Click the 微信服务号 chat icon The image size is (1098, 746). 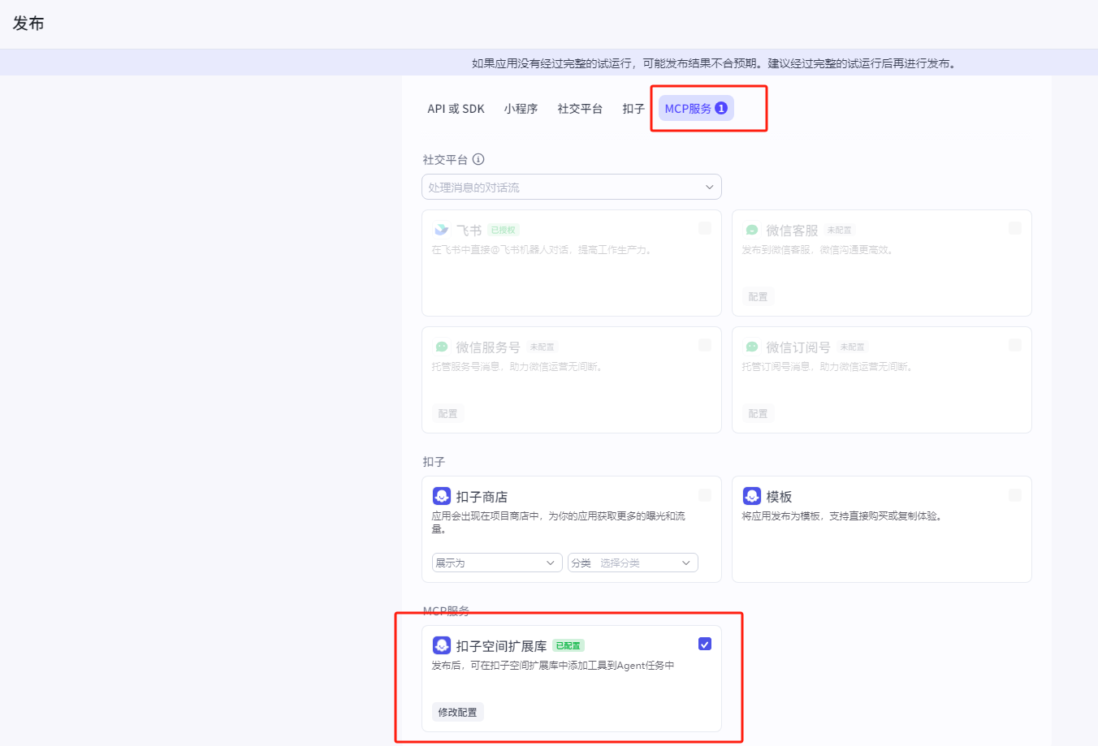tap(442, 347)
